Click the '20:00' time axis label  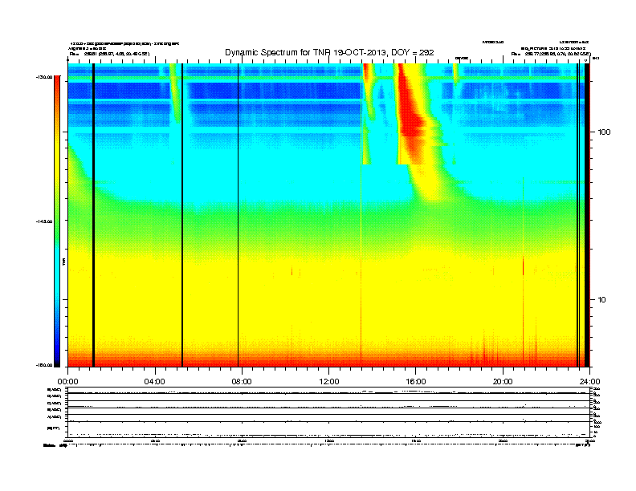click(x=503, y=382)
